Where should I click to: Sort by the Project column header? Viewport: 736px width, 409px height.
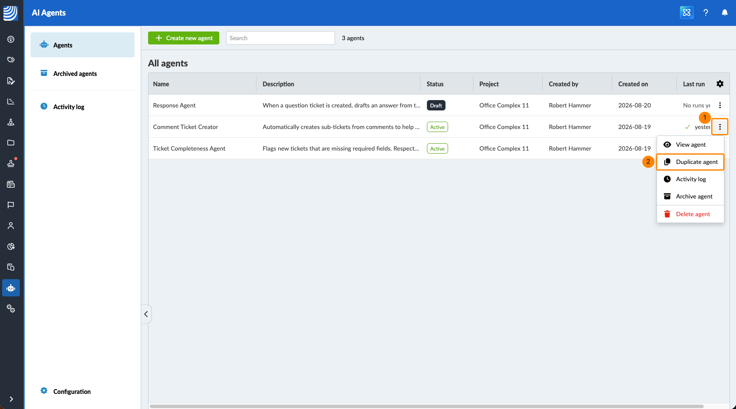(x=489, y=84)
